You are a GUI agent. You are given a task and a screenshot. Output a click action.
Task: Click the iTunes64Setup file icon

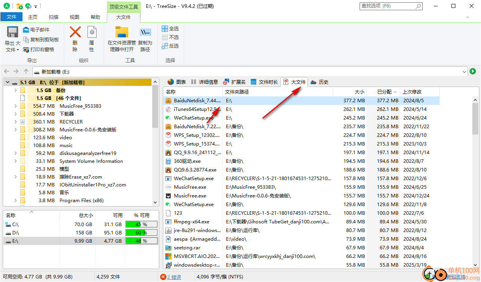coord(168,109)
